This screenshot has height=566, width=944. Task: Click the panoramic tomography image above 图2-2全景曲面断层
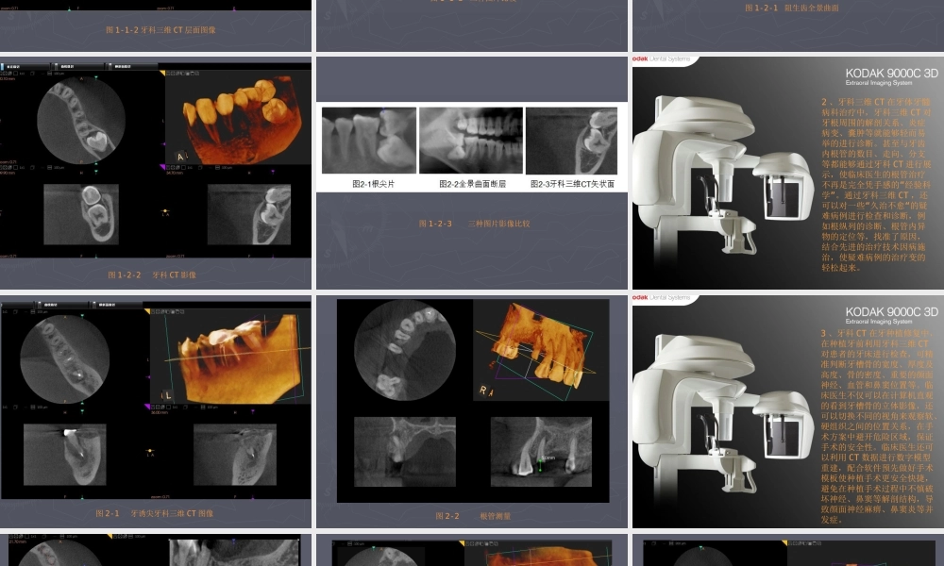pos(471,141)
